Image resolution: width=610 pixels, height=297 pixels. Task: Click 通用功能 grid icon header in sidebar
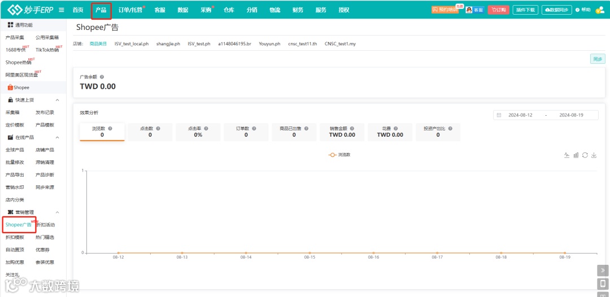(11, 25)
